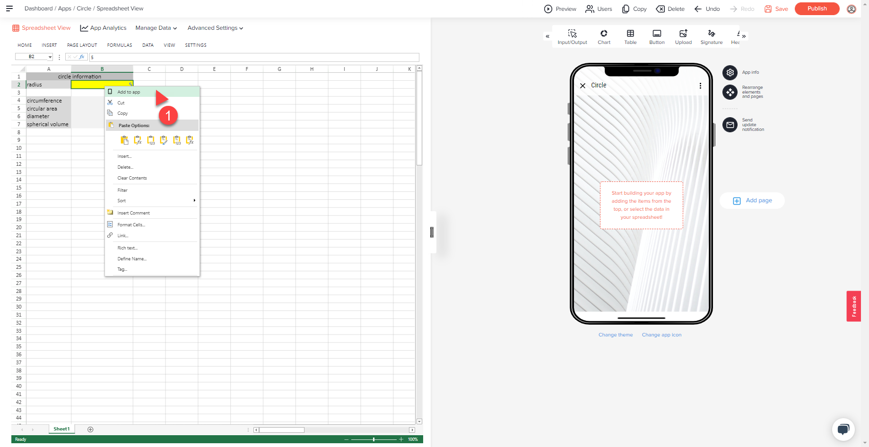Expand the Manage Data dropdown
Screen dimensions: 869x447
pyautogui.click(x=156, y=28)
